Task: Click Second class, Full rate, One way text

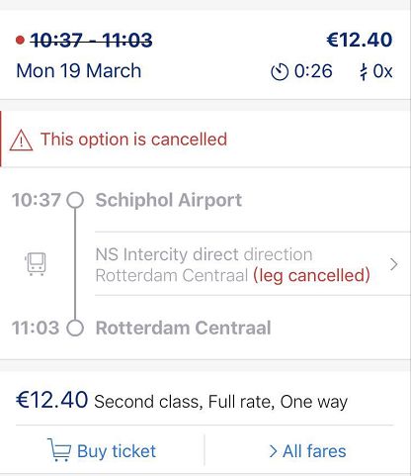Action: point(221,402)
